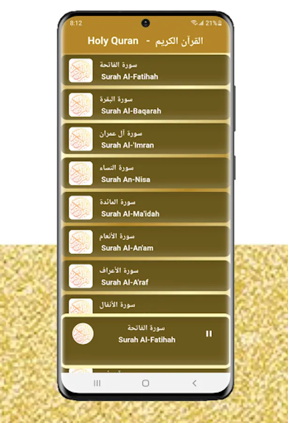Tap the Surah Al-A'raf calligraphy icon
Image resolution: width=288 pixels, height=423 pixels.
(x=81, y=276)
